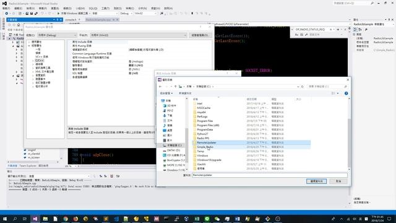
Task: Open the Windows Start menu
Action: click(5, 219)
